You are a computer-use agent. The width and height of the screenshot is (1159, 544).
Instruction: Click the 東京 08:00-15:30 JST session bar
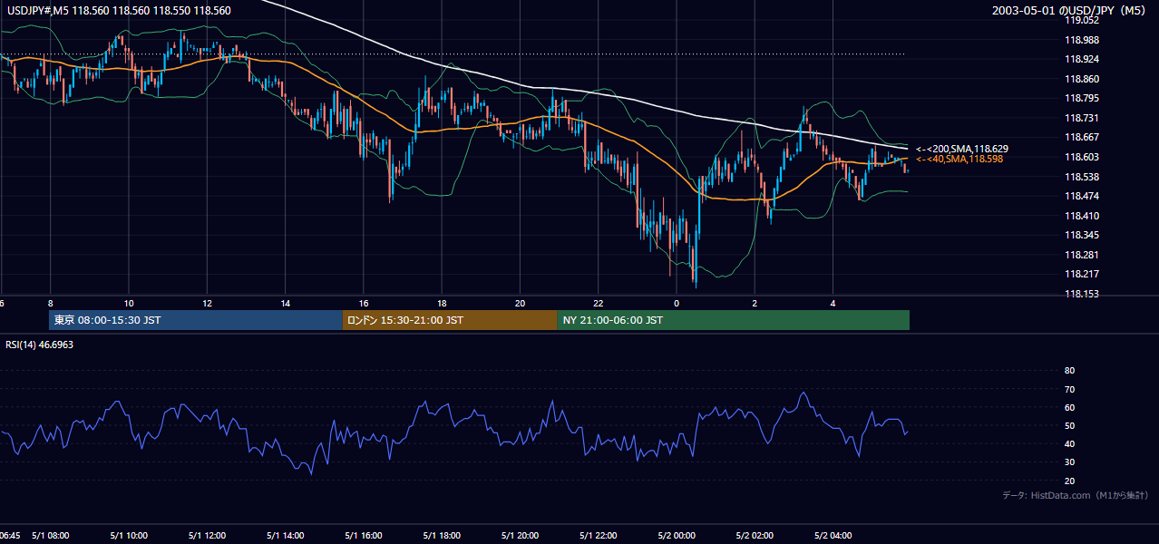(196, 320)
